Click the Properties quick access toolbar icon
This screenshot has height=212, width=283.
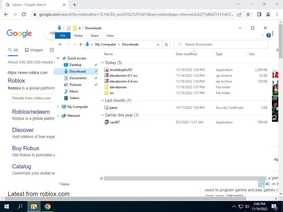(x=69, y=28)
